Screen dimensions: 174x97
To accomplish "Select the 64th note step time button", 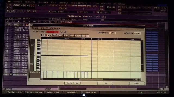I will coord(43,35).
